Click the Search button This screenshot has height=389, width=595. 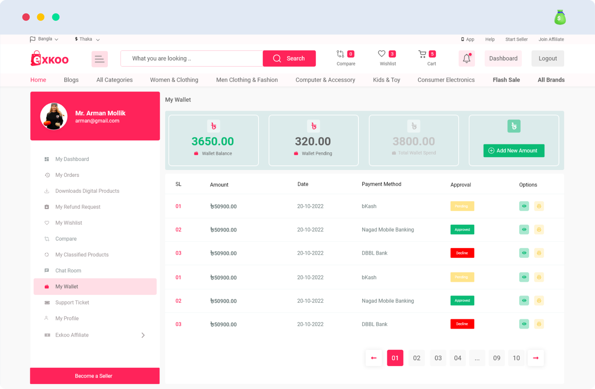click(289, 59)
